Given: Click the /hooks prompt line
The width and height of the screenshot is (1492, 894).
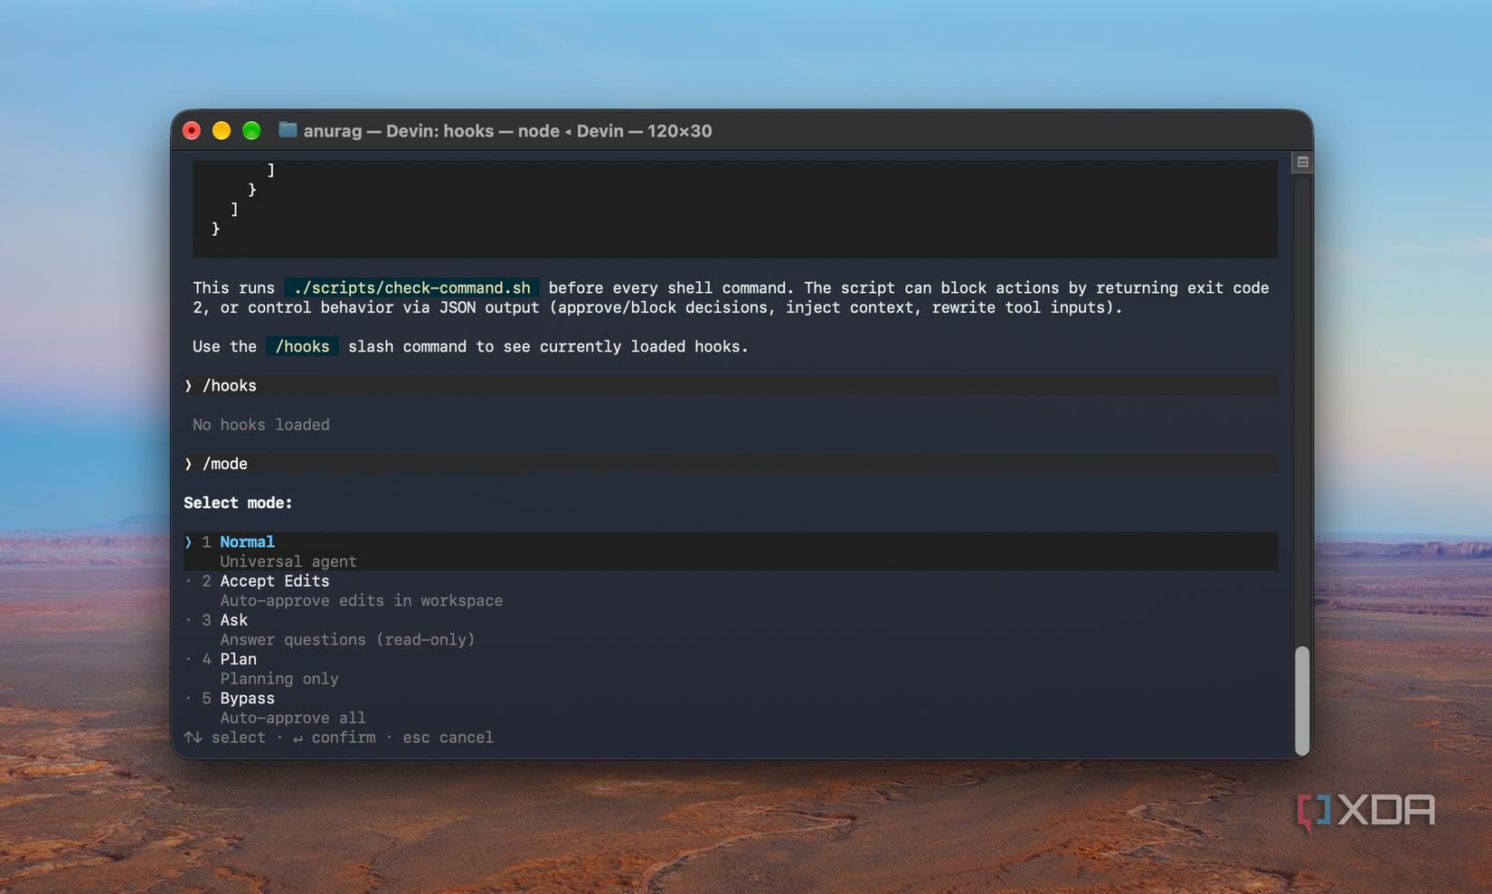Looking at the screenshot, I should (x=731, y=386).
